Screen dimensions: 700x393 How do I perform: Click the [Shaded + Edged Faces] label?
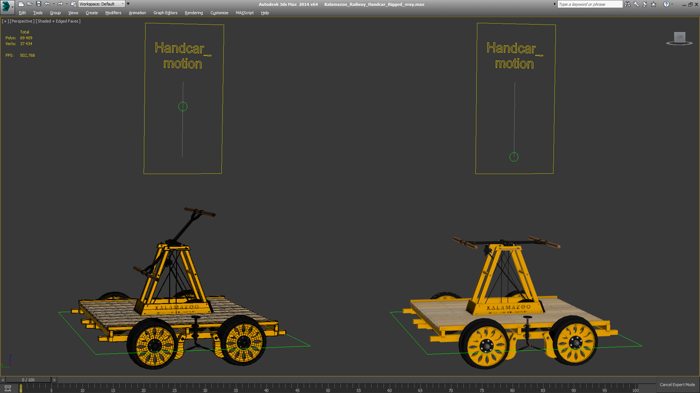pos(58,21)
